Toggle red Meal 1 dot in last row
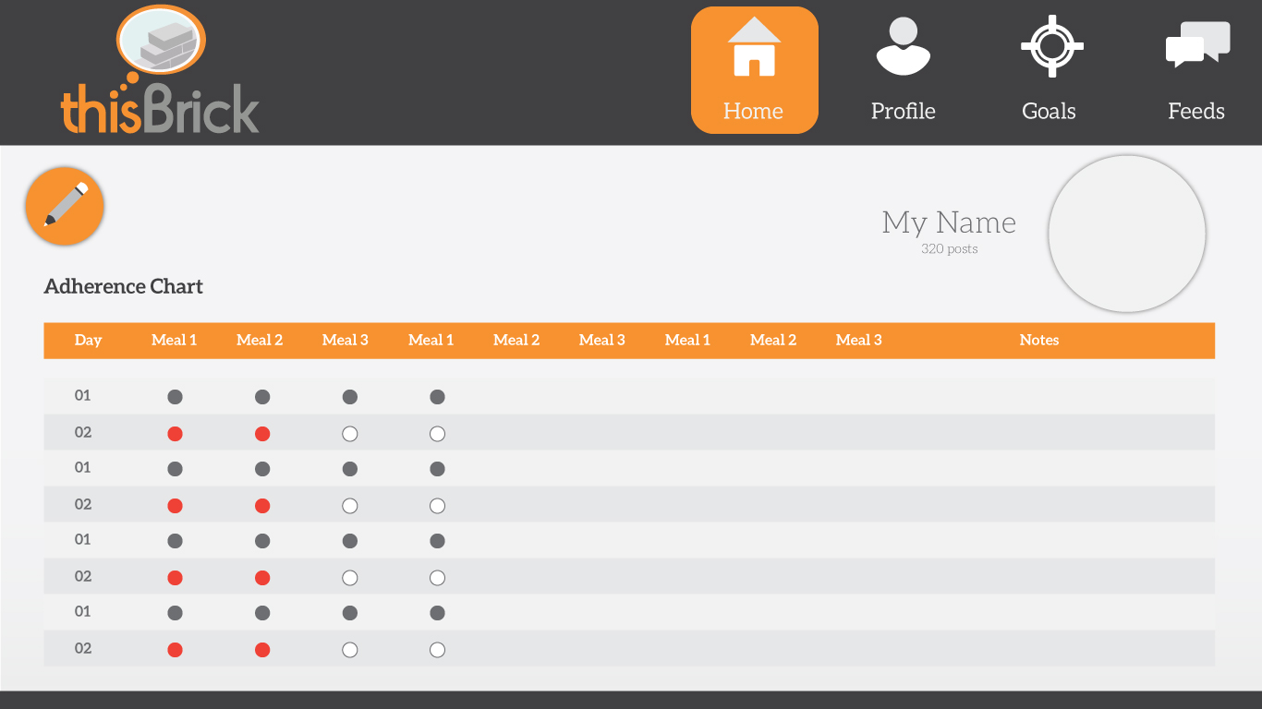Screen dimensions: 1262x709 175,650
